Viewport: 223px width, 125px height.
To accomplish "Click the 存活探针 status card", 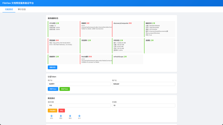I will (x=95, y=46).
